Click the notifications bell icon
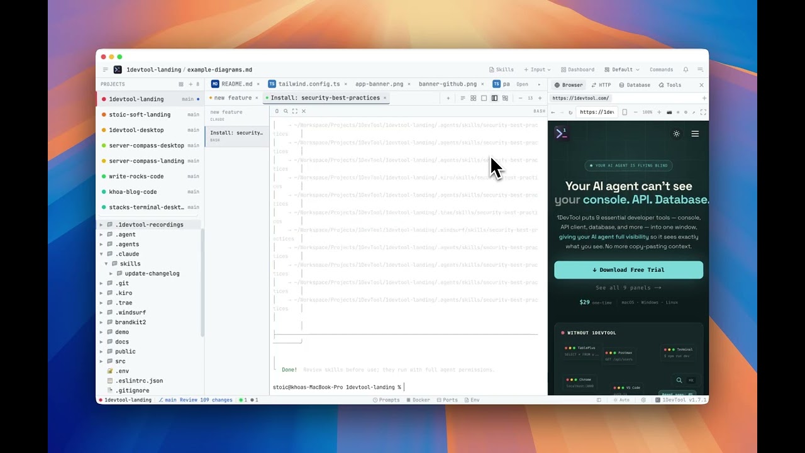 click(x=686, y=70)
